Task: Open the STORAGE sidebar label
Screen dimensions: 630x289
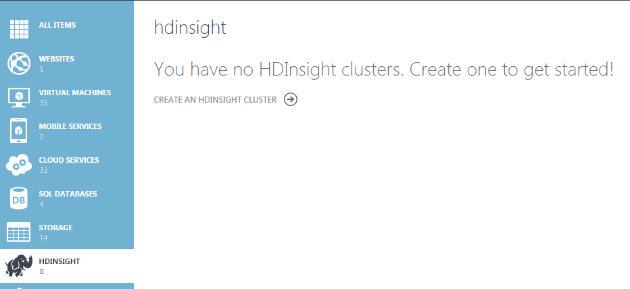Action: click(55, 228)
